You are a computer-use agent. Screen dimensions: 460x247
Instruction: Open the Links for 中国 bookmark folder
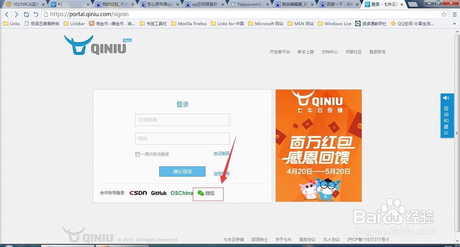[x=227, y=24]
